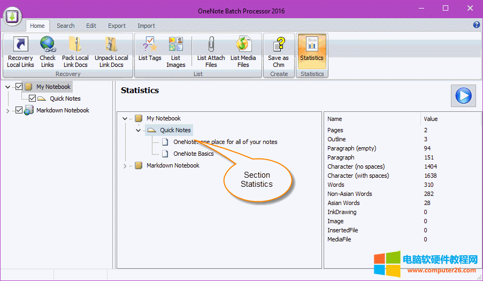Uncheck the Markdown Notebook checkbox

click(19, 110)
